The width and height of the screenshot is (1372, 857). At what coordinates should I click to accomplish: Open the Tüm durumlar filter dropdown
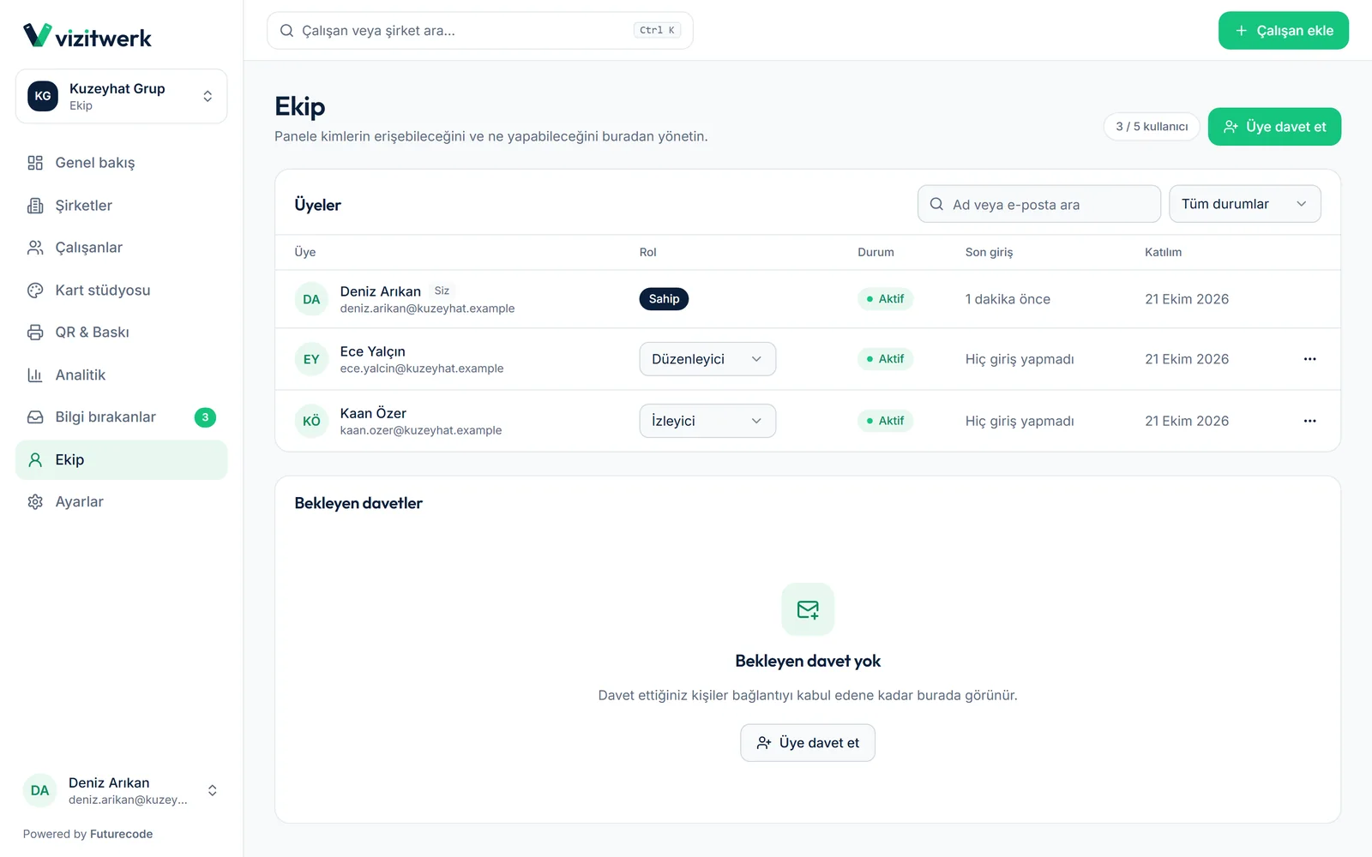pyautogui.click(x=1244, y=204)
